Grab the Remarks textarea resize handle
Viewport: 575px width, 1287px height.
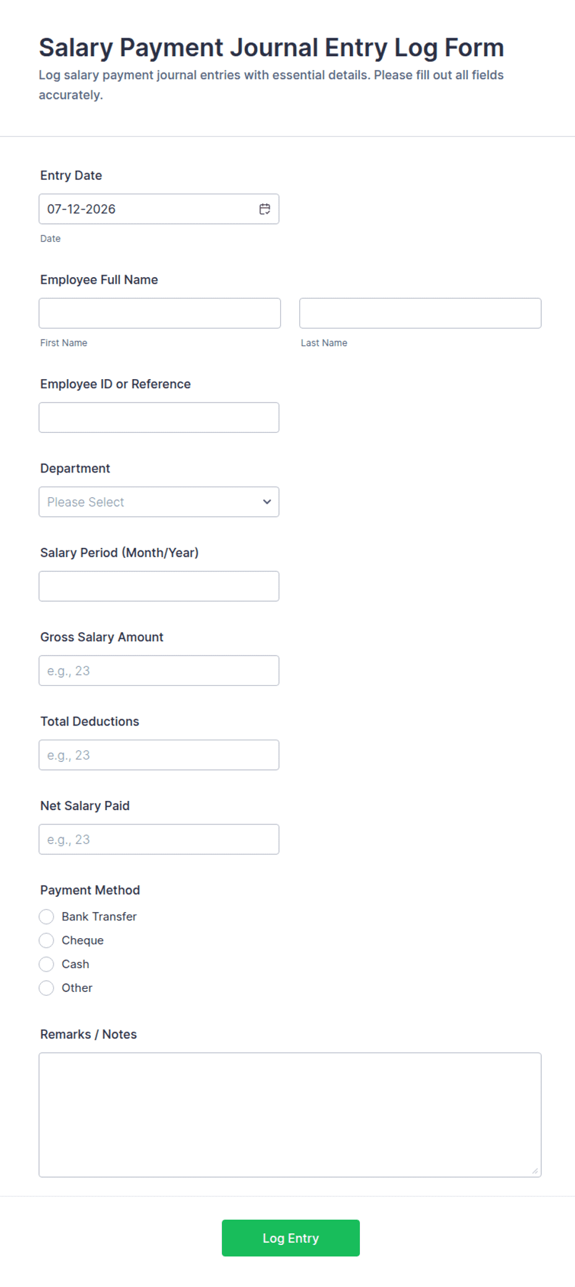point(535,1171)
